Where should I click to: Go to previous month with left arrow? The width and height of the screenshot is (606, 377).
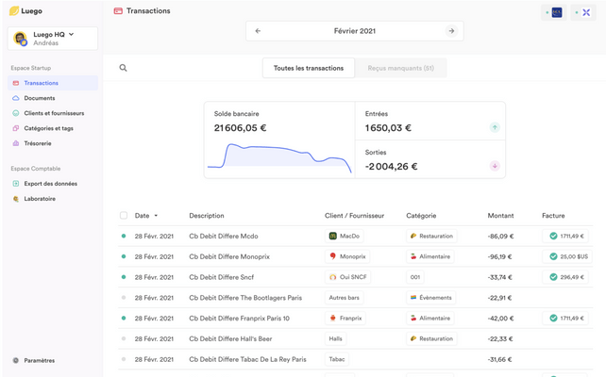[258, 31]
